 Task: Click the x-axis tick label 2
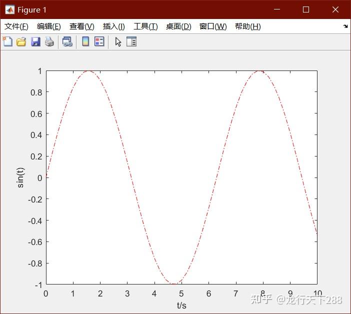(100, 293)
